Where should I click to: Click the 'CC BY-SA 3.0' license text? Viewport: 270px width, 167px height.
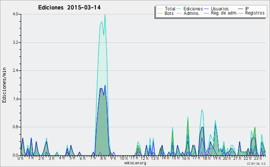256,164
